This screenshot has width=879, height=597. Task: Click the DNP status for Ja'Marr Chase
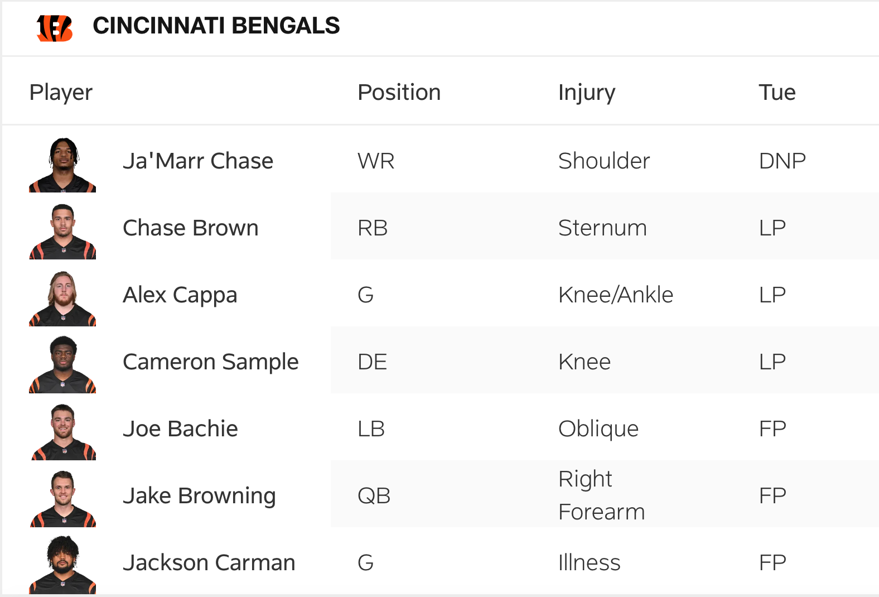[x=782, y=161]
